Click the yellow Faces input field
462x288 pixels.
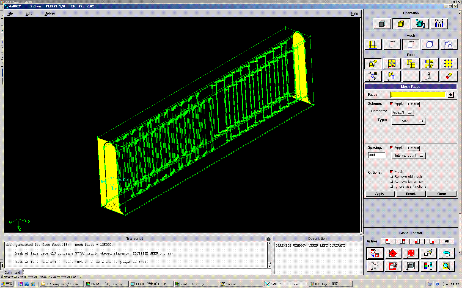tap(417, 95)
